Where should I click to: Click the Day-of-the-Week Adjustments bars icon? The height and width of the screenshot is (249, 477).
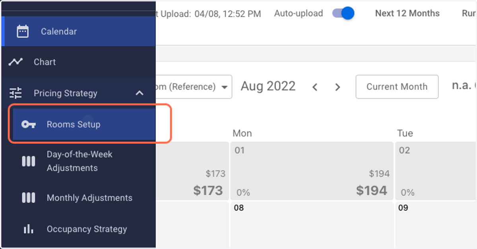(x=29, y=161)
